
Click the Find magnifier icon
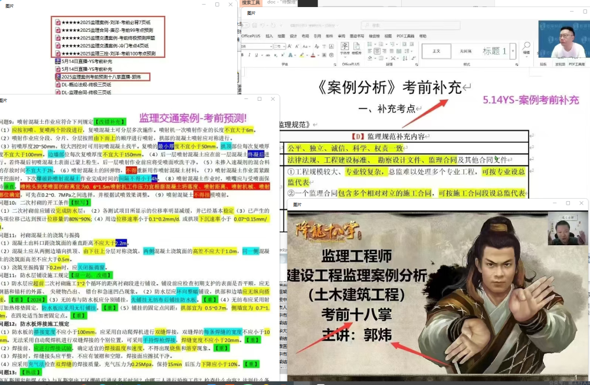(526, 47)
